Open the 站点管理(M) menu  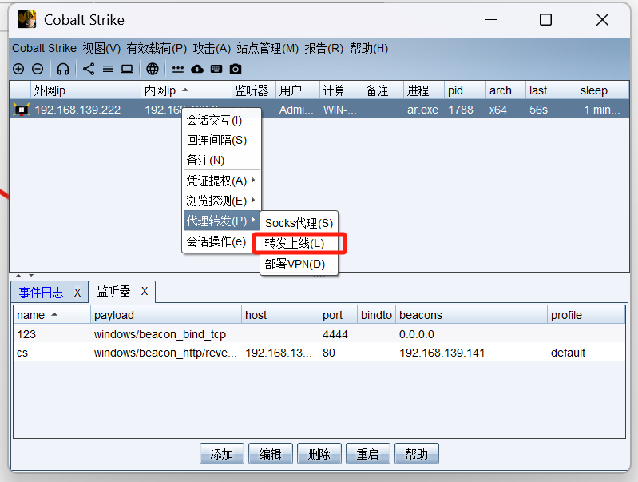point(267,48)
